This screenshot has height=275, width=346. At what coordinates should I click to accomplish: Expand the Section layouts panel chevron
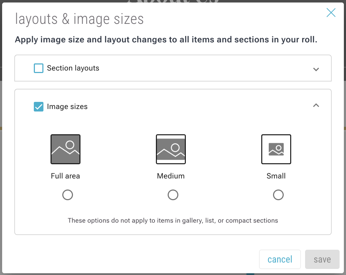point(316,69)
